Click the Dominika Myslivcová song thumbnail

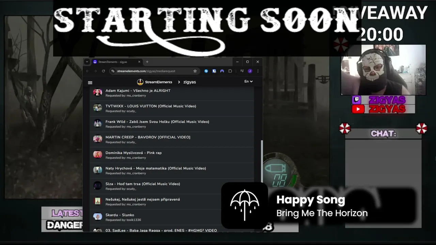98,154
